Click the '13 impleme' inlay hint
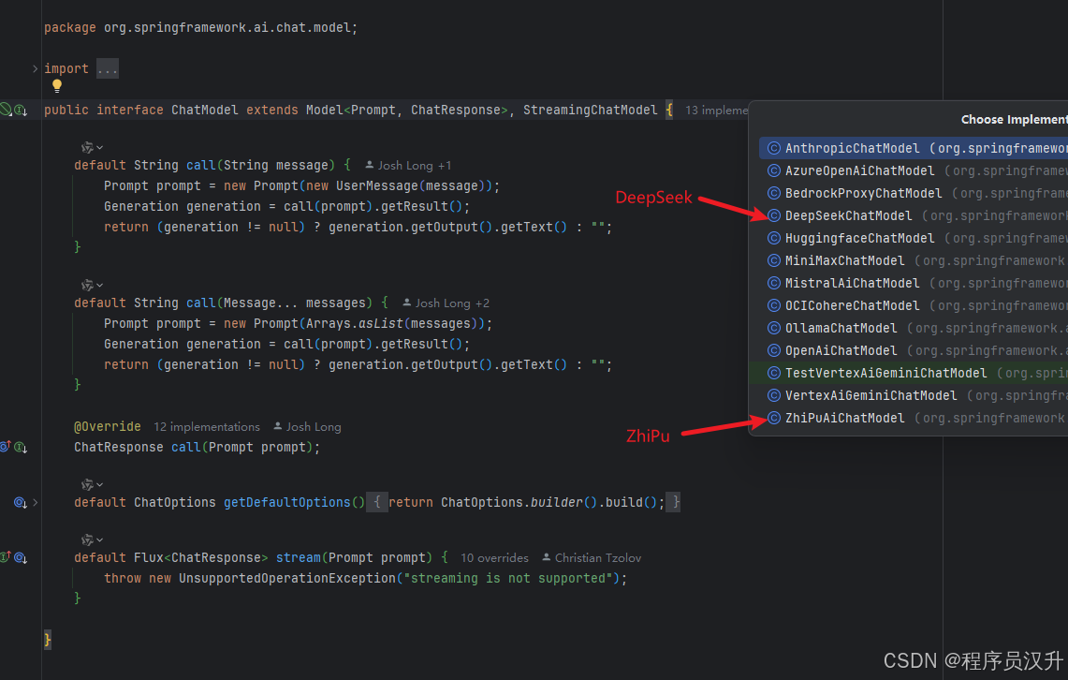 716,111
